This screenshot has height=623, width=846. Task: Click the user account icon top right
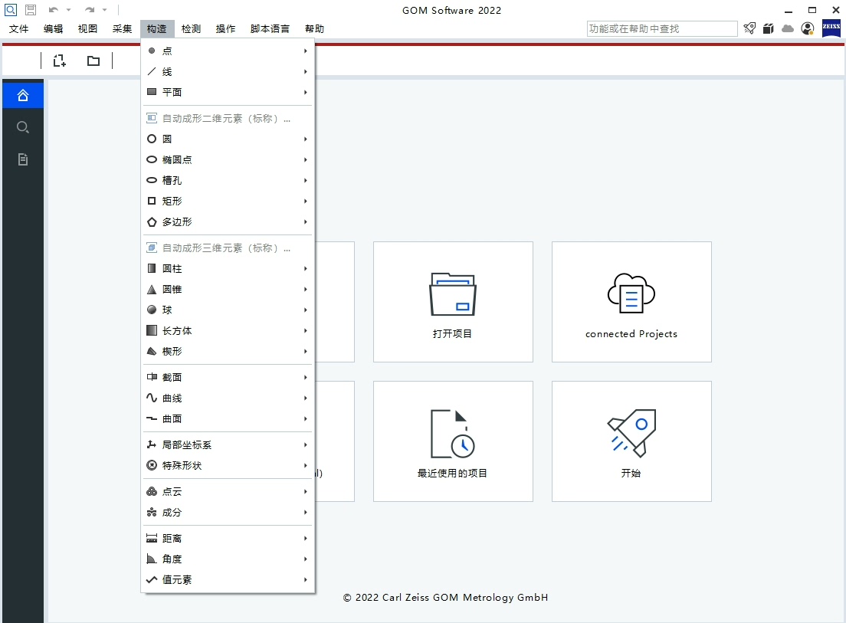tap(807, 28)
